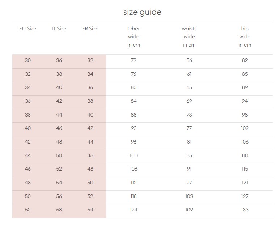The height and width of the screenshot is (228, 279).
Task: Click the EU Size column header
Action: (x=28, y=28)
